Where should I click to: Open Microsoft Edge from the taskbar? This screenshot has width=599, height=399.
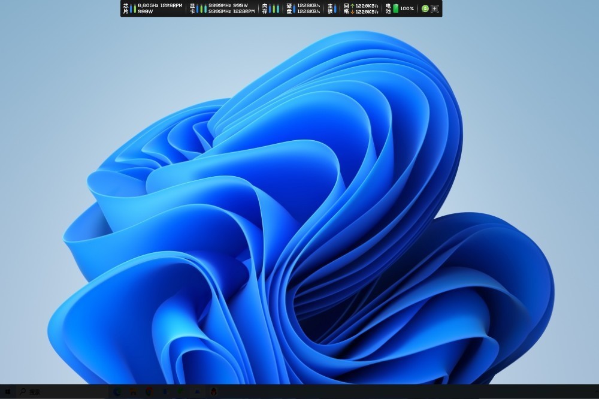(x=117, y=392)
